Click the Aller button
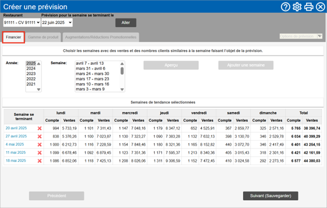327x208 pixels. [126, 22]
